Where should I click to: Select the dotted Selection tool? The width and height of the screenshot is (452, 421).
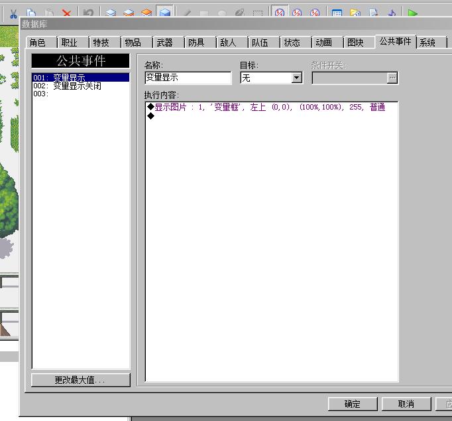(258, 13)
